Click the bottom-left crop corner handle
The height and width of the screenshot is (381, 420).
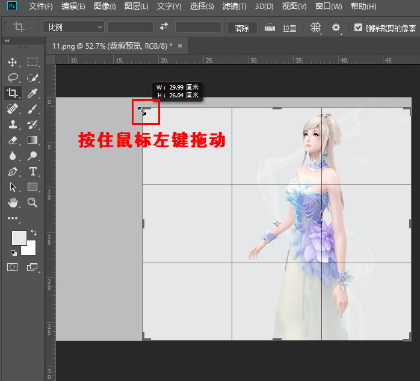point(146,337)
